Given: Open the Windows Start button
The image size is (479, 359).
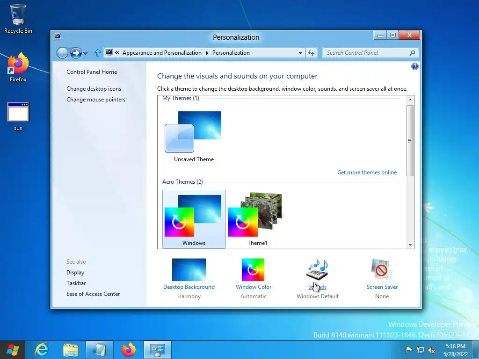Looking at the screenshot, I should click(x=13, y=350).
